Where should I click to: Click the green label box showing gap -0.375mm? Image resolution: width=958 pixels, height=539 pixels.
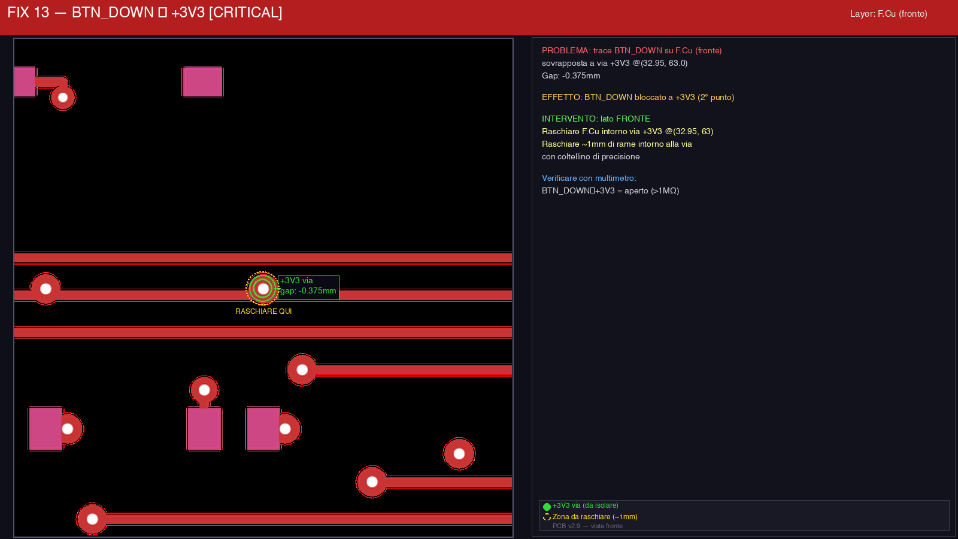click(x=308, y=287)
